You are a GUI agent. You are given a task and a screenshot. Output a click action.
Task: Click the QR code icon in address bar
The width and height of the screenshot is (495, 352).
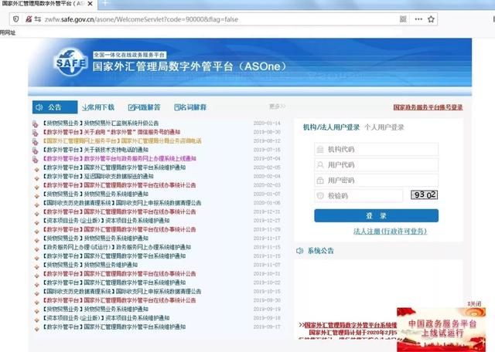(x=403, y=19)
